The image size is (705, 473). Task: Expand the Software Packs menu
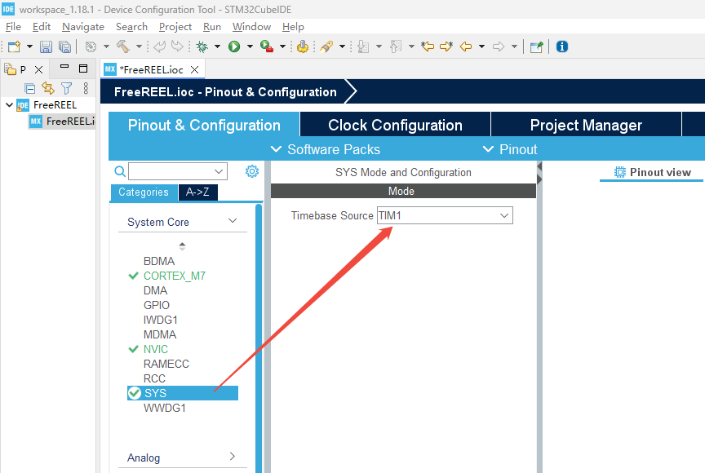(325, 149)
